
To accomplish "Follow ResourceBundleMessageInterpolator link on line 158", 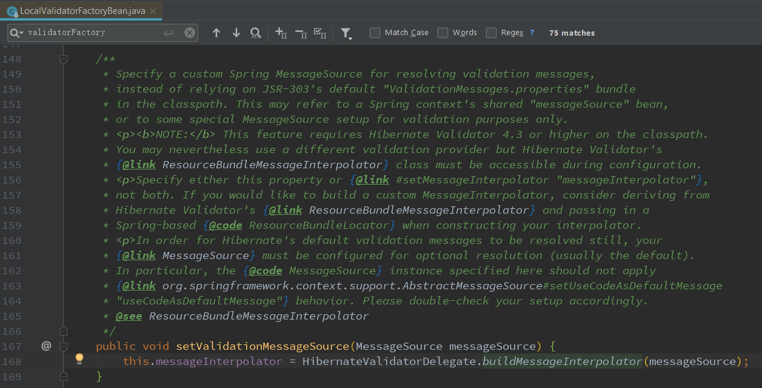I will [419, 210].
